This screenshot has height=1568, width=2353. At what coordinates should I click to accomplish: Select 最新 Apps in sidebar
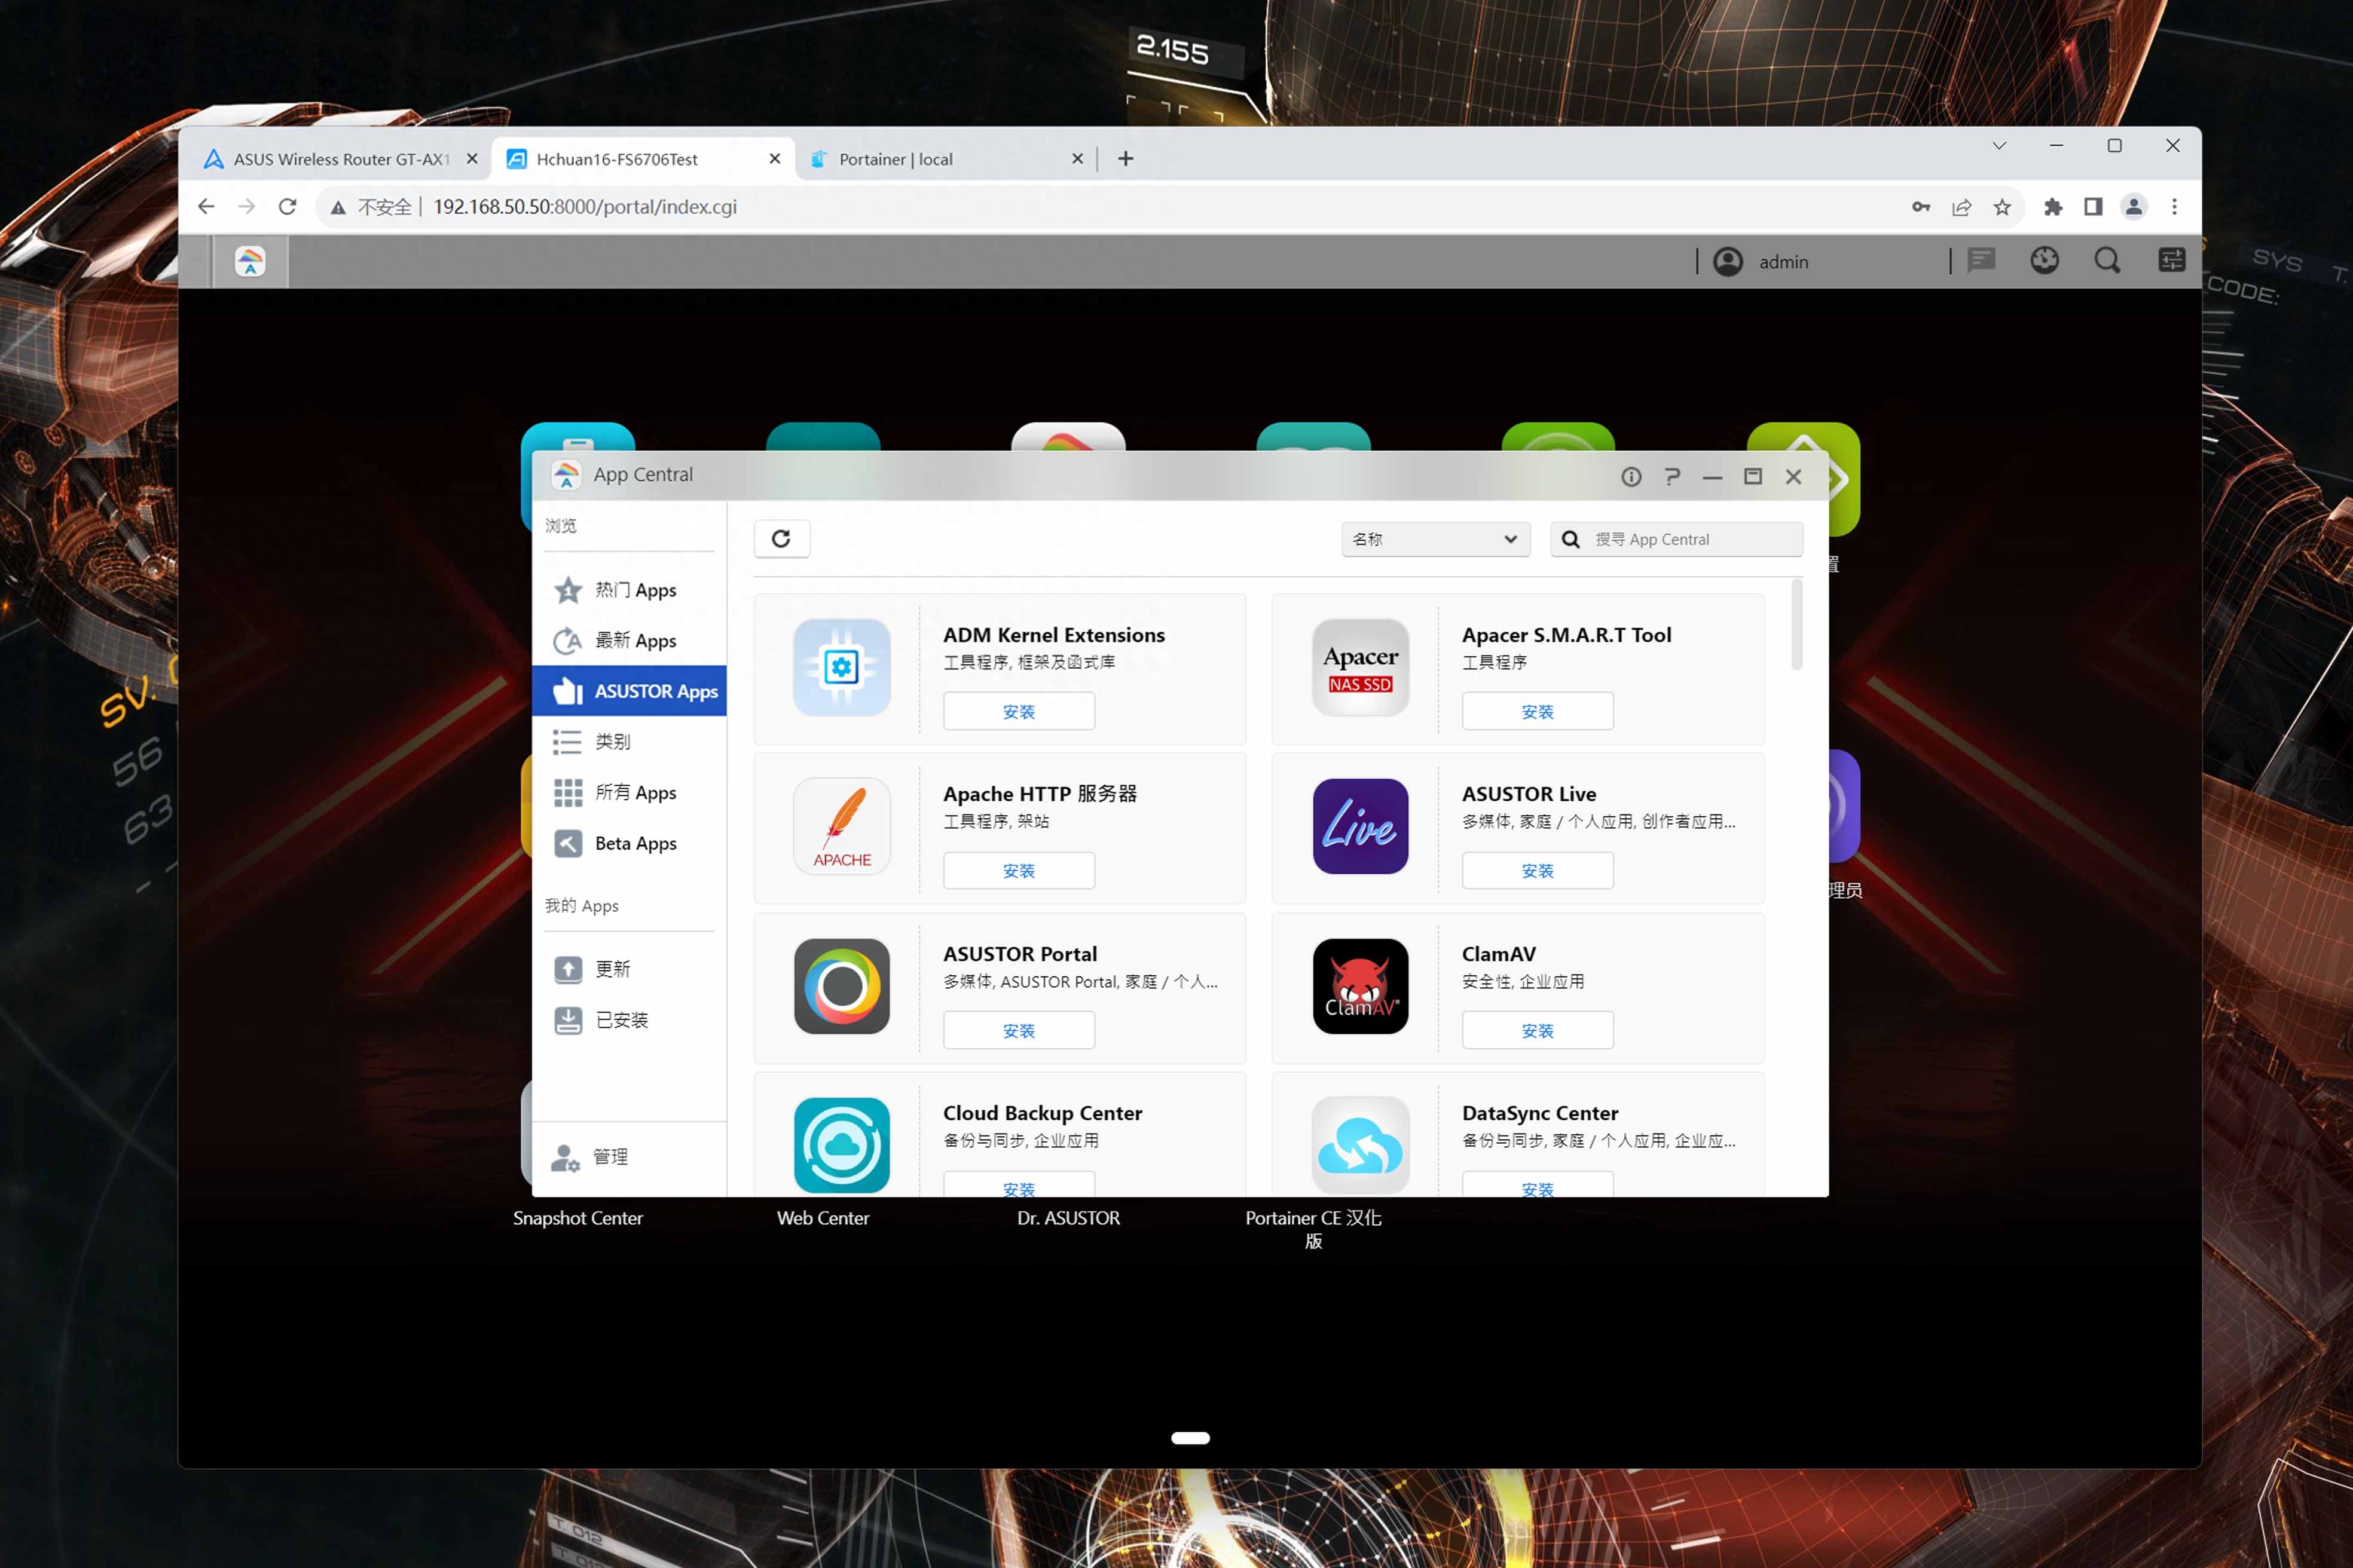(x=629, y=640)
